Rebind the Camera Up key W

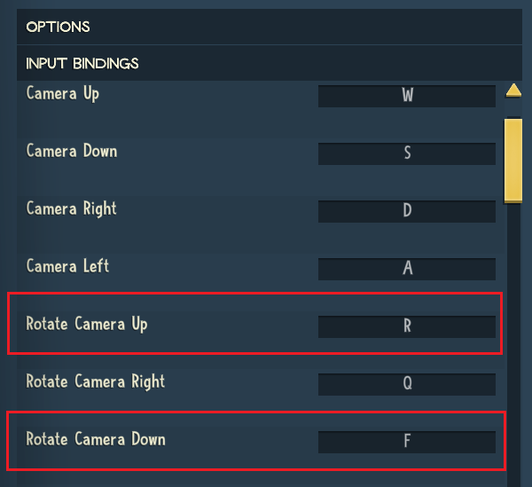[x=407, y=96]
